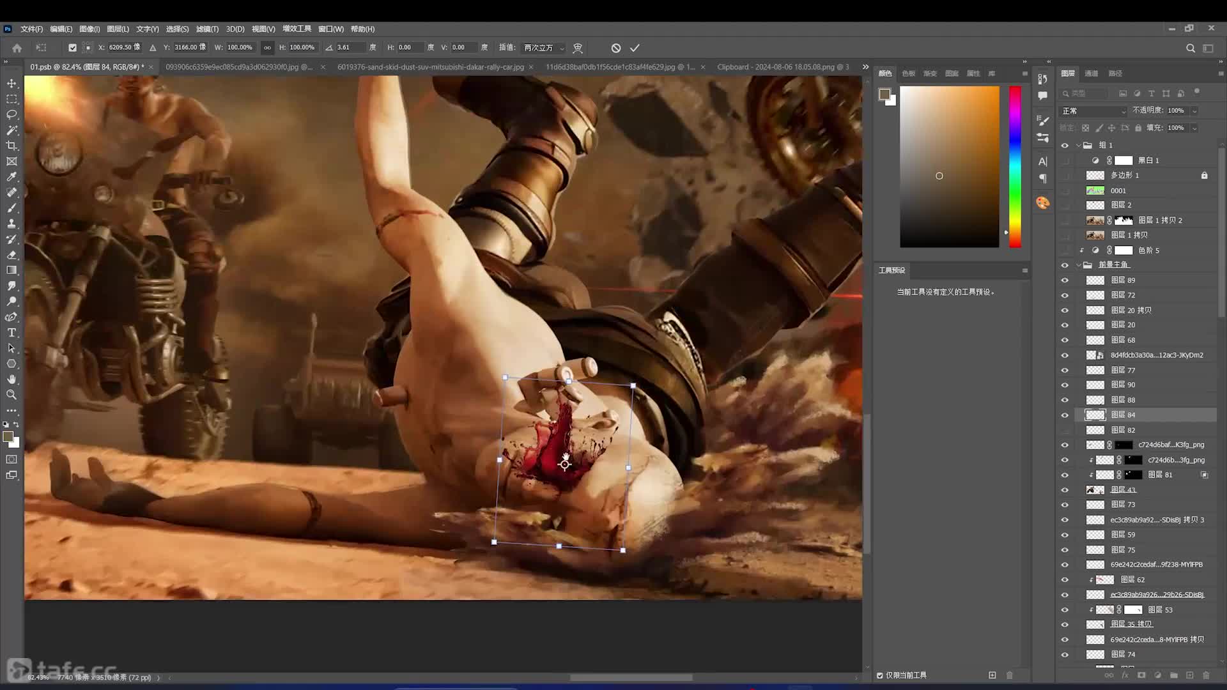Image resolution: width=1227 pixels, height=690 pixels.
Task: Switch to the 色板 tab
Action: (x=909, y=73)
